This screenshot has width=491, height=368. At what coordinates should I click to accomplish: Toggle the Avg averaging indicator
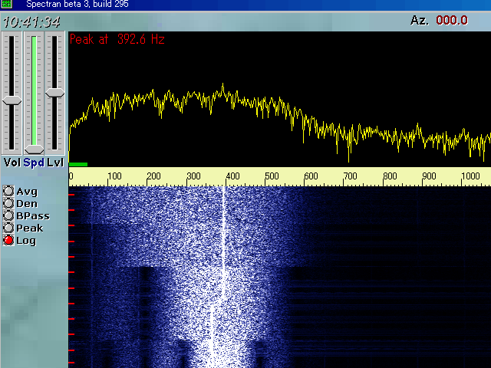9,192
